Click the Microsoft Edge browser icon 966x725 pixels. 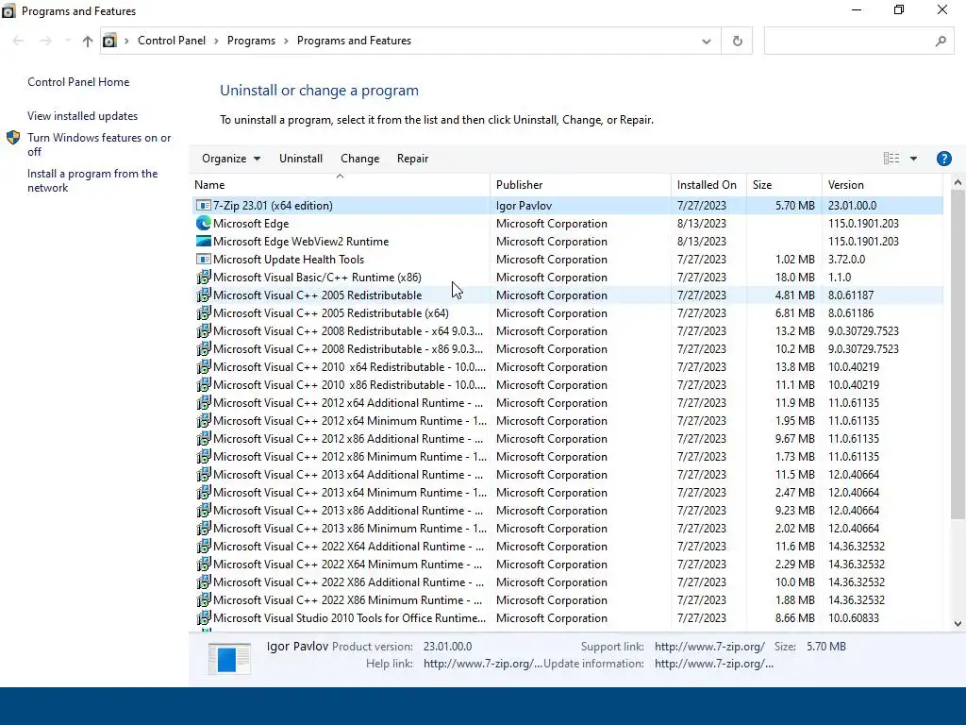coord(204,223)
